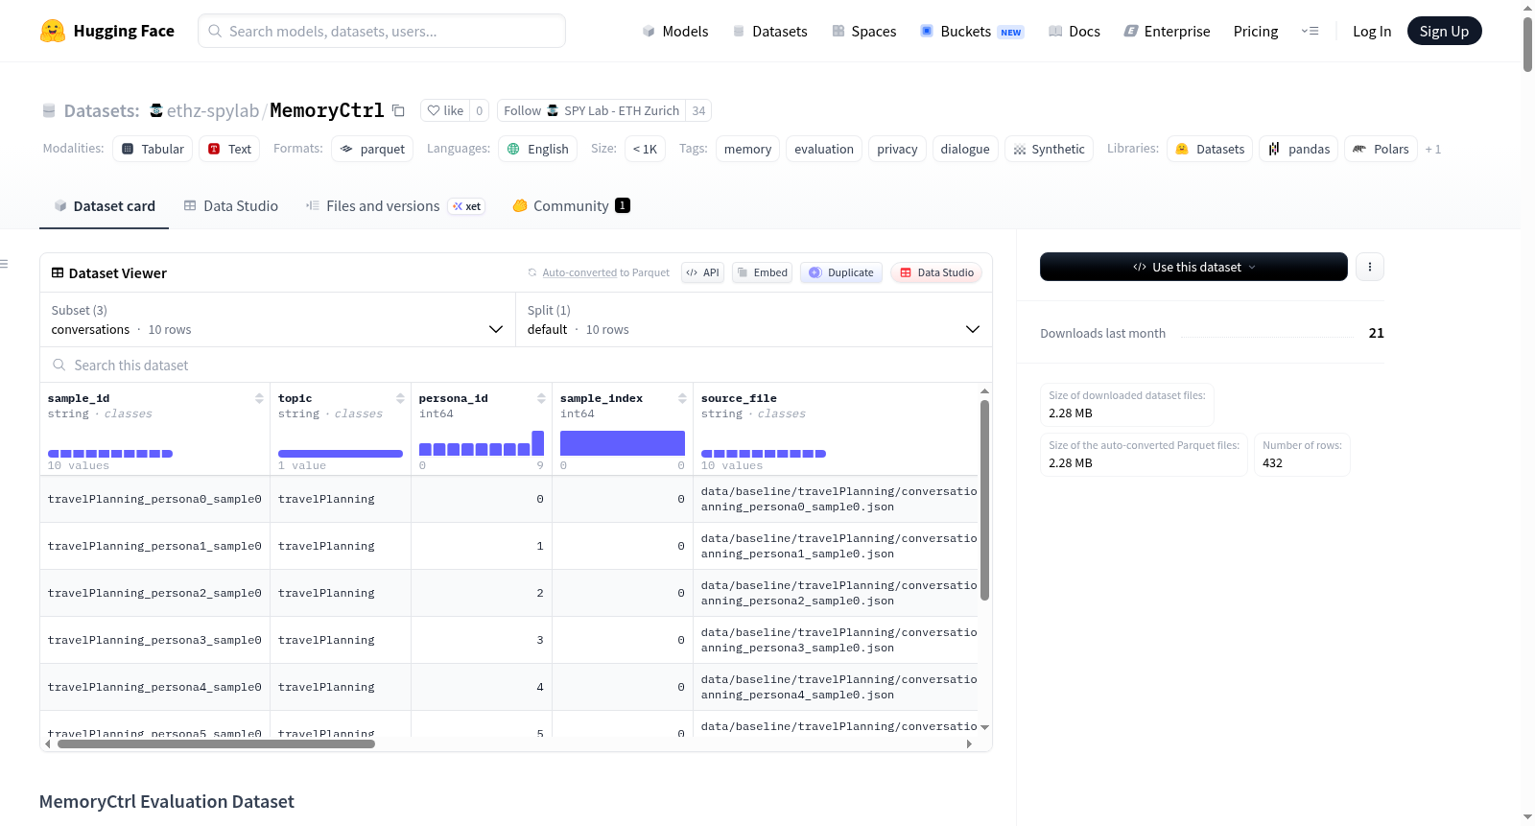
Task: Visit the Enterprise page
Action: coord(1167,31)
